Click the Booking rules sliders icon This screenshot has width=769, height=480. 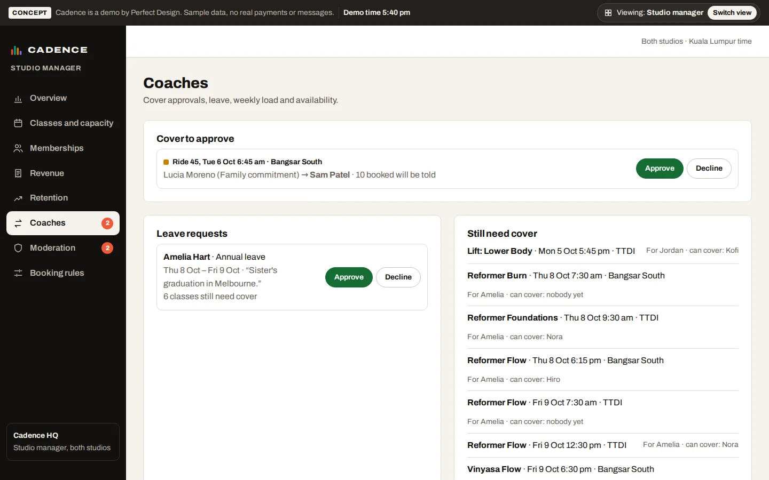pos(18,273)
